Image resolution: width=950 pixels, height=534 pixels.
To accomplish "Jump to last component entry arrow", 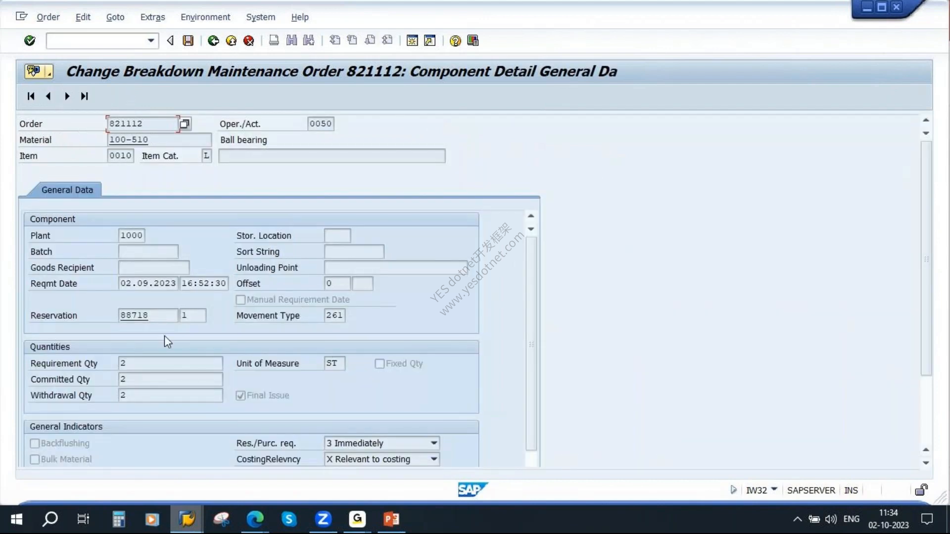I will (x=85, y=96).
